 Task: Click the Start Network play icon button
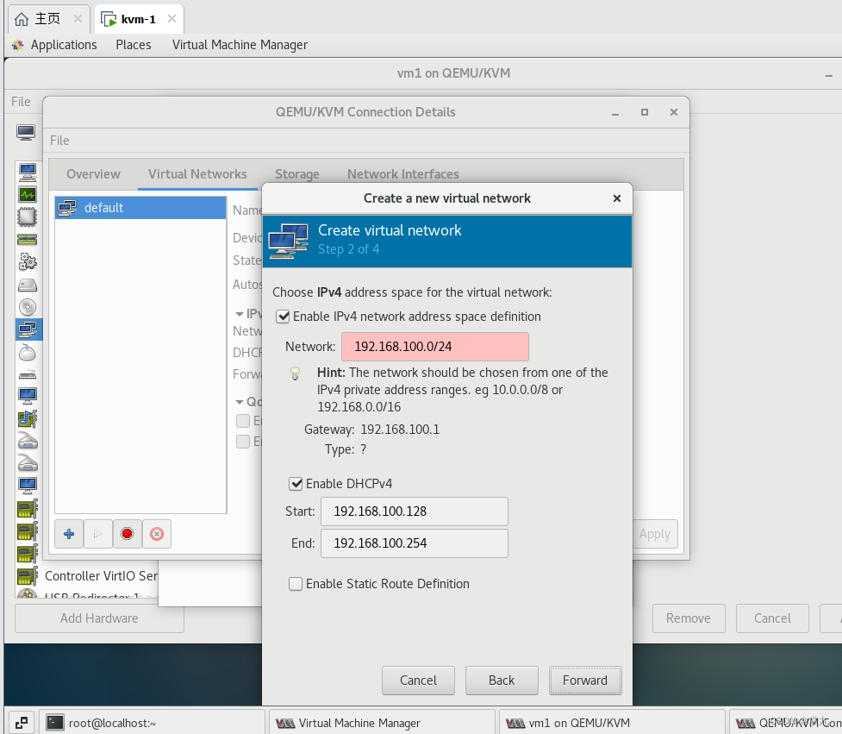click(x=97, y=534)
